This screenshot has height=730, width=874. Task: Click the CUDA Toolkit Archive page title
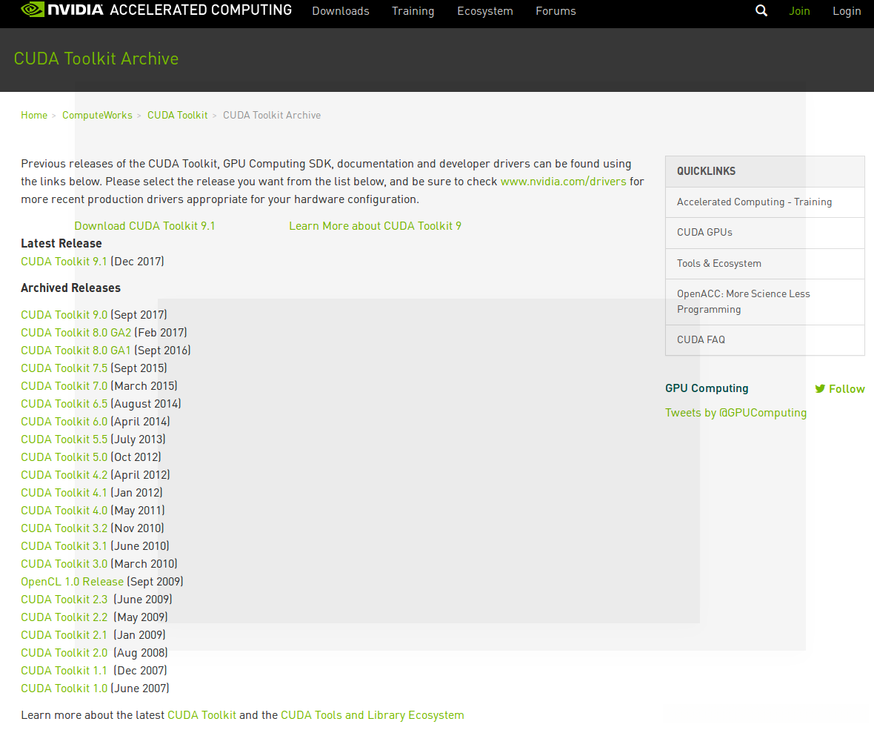[96, 59]
